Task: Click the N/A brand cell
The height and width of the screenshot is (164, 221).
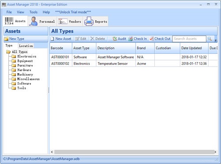Action: click(x=145, y=57)
